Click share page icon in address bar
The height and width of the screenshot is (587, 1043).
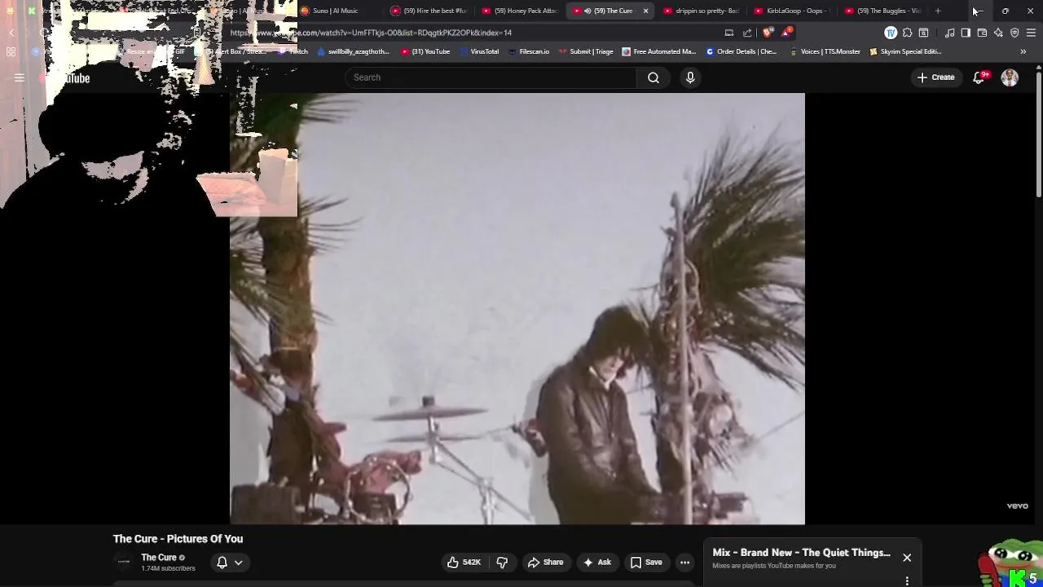click(748, 33)
